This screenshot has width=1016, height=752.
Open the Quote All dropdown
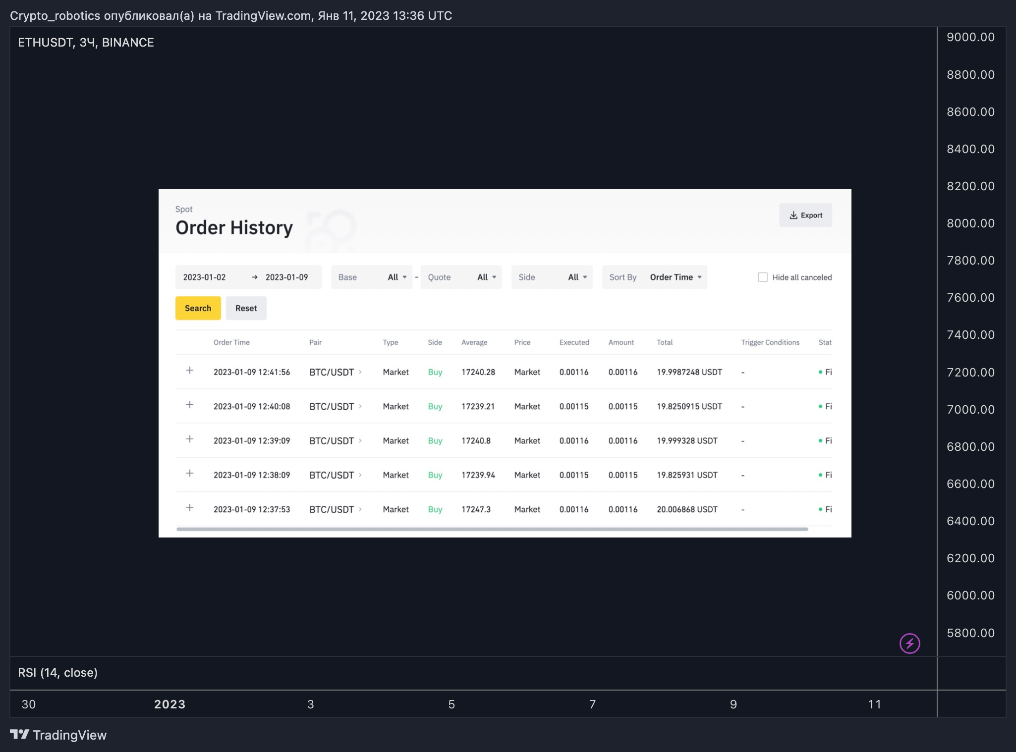point(461,277)
